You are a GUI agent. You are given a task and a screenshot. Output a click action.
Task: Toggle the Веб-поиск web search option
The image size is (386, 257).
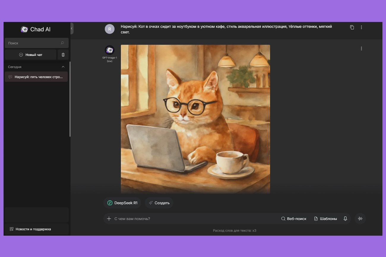coord(294,219)
